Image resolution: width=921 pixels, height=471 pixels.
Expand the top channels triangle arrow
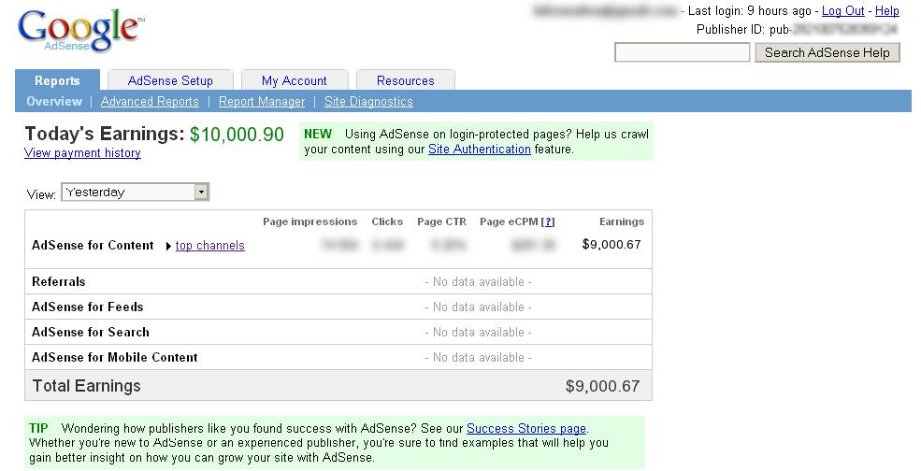168,247
